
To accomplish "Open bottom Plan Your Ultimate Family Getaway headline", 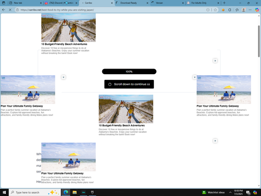I will [x=62, y=174].
